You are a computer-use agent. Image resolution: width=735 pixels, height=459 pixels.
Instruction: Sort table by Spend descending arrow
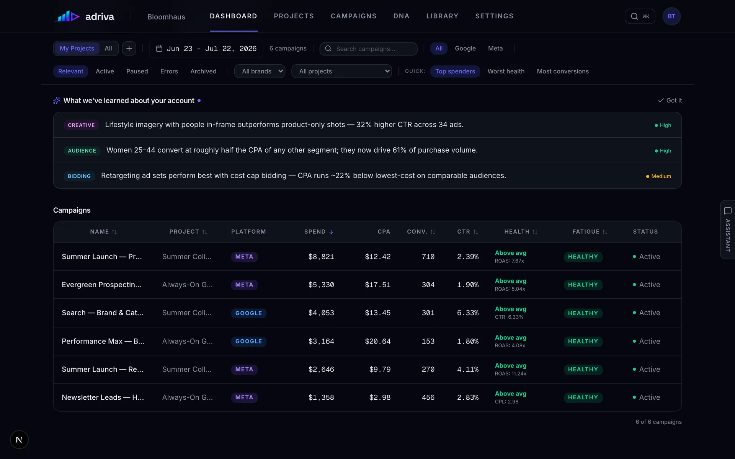tap(331, 232)
